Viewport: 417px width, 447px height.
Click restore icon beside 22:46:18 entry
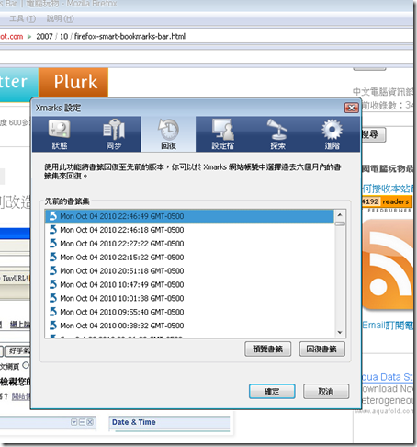tap(53, 230)
